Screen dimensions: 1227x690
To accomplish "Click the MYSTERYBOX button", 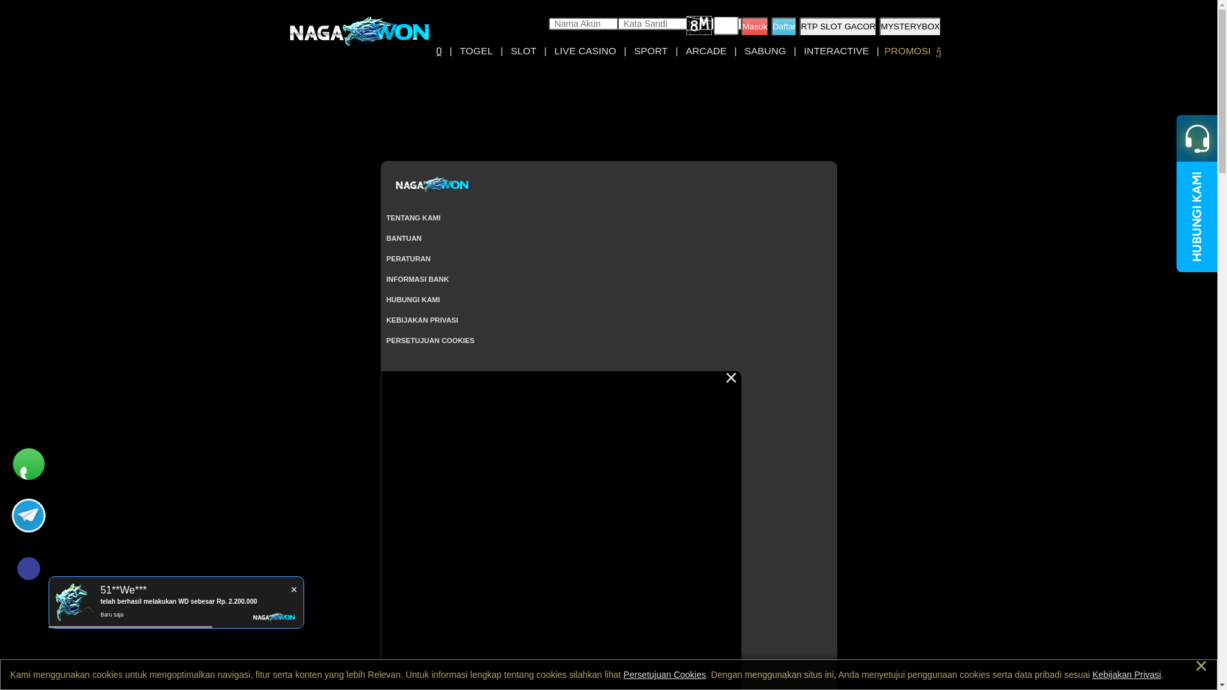I will (x=910, y=26).
